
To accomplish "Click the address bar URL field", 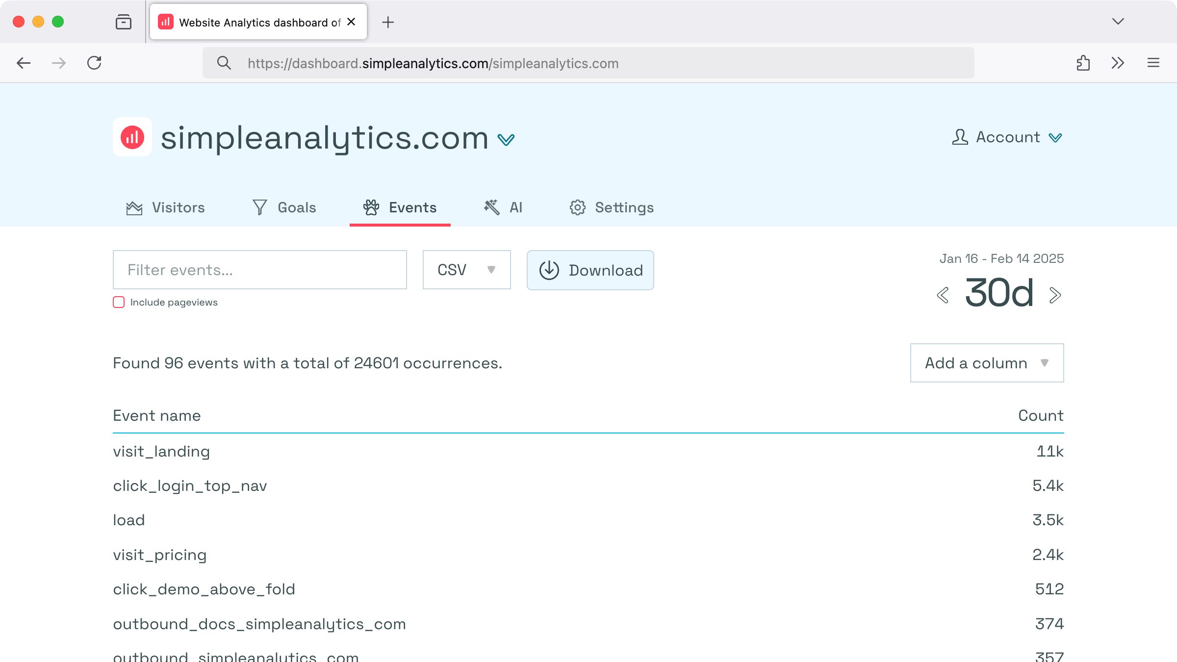I will click(588, 63).
